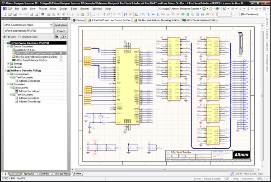
Task: Select the VCC power port tool
Action: (x=173, y=14)
